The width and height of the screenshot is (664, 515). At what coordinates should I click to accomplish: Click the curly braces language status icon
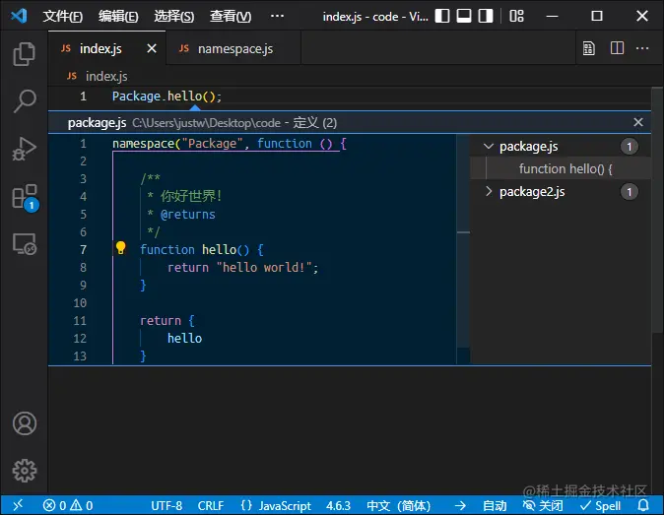pyautogui.click(x=246, y=505)
